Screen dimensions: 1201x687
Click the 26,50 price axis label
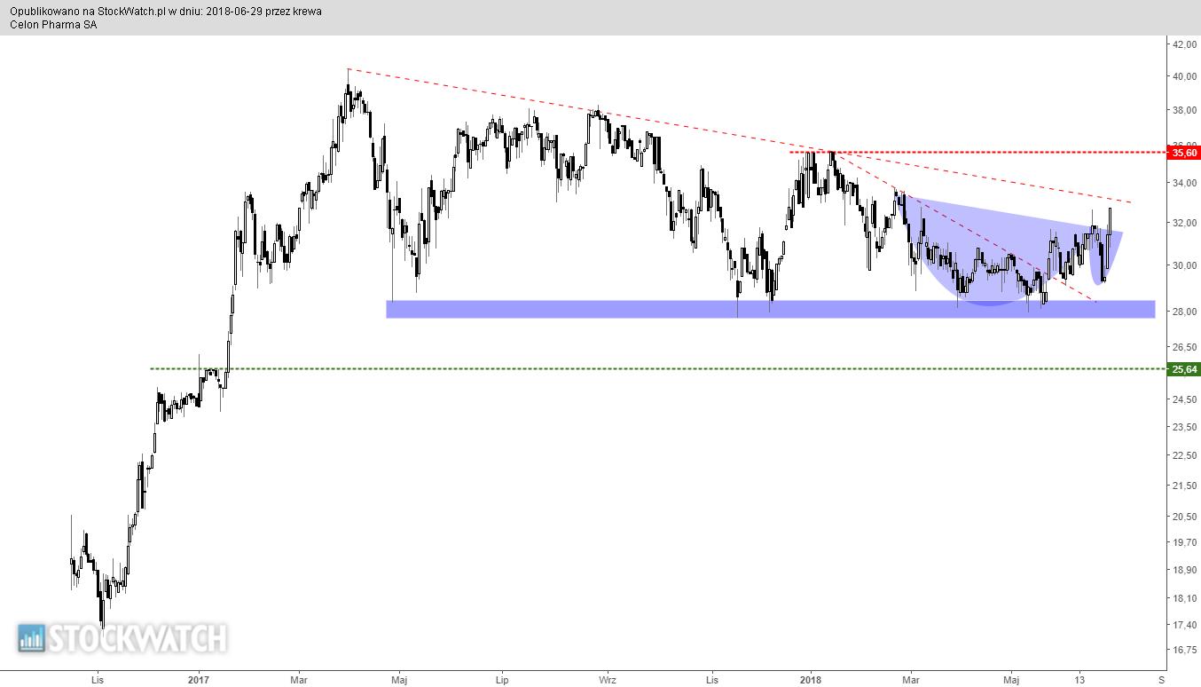[1184, 346]
